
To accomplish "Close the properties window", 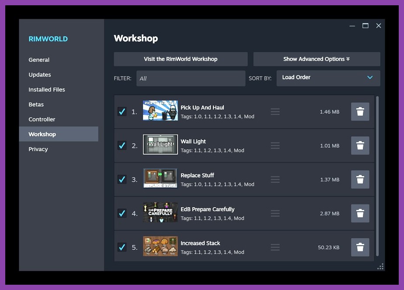I will click(x=379, y=25).
